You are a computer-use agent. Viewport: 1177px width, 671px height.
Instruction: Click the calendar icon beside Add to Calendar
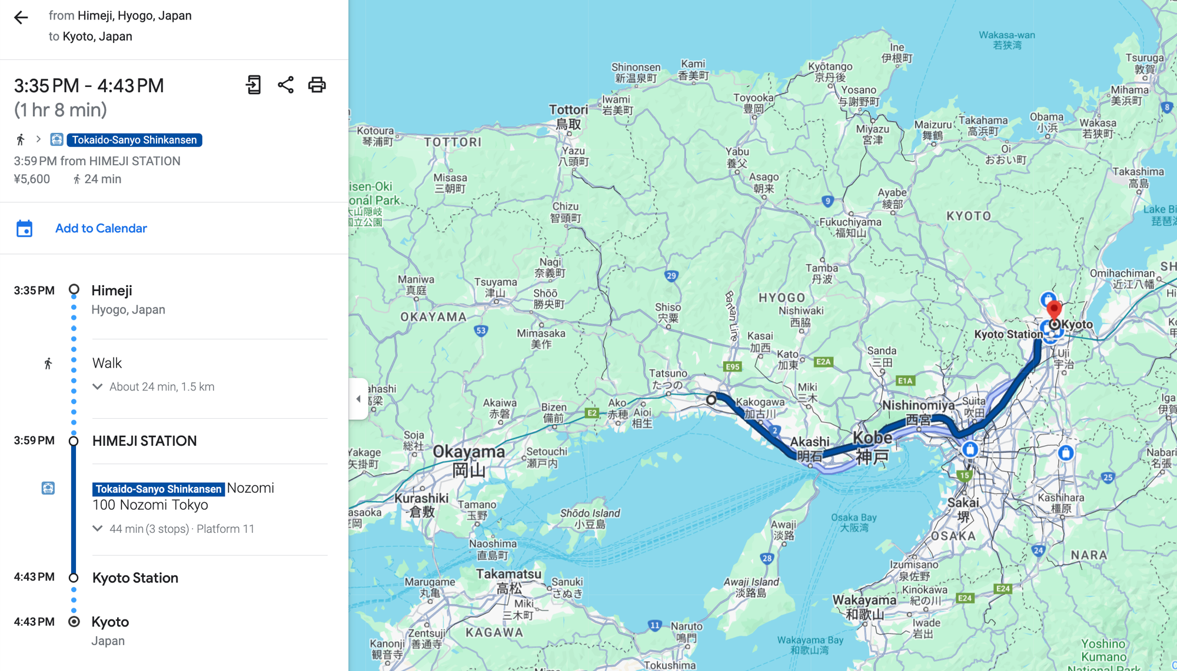24,228
